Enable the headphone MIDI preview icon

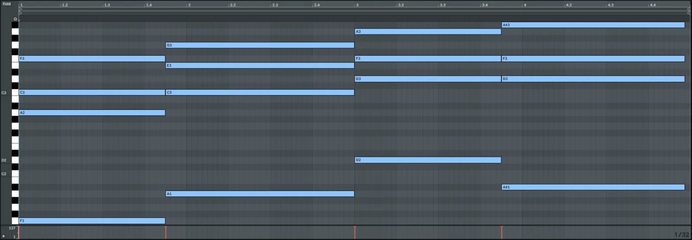15,19
